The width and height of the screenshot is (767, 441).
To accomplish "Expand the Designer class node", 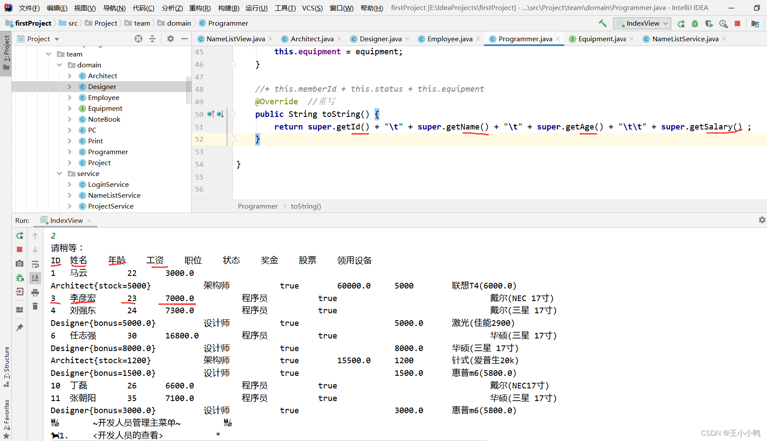I will (70, 87).
